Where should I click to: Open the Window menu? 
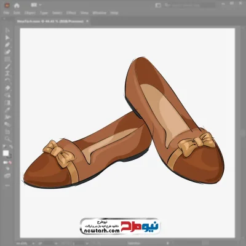[100, 13]
